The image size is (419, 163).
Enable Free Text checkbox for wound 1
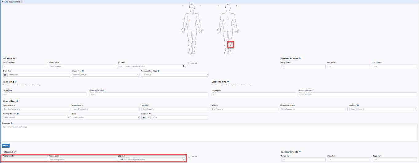pyautogui.click(x=189, y=64)
